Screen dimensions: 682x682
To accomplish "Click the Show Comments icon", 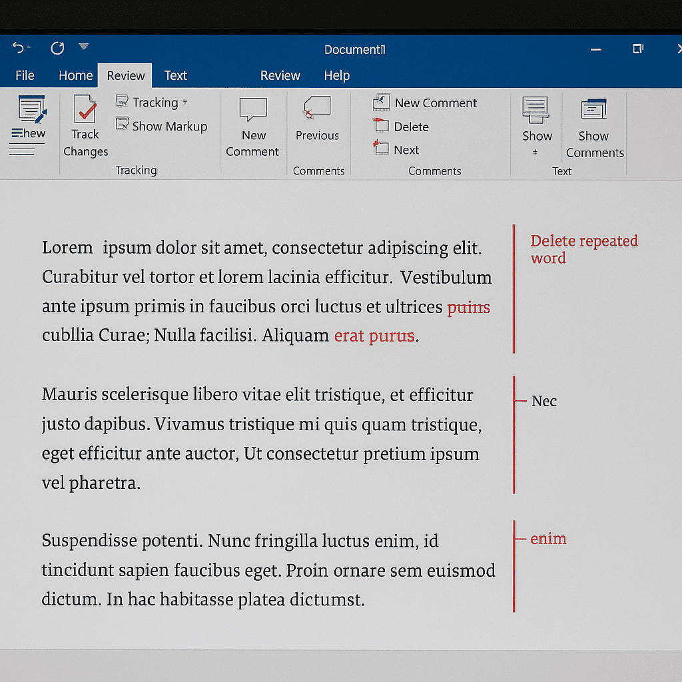I will click(x=593, y=109).
